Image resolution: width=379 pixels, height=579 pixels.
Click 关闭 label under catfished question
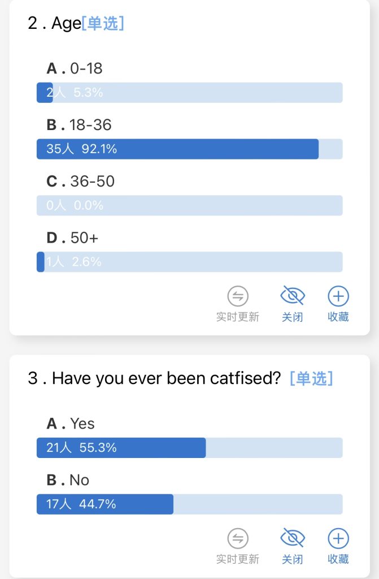click(292, 559)
